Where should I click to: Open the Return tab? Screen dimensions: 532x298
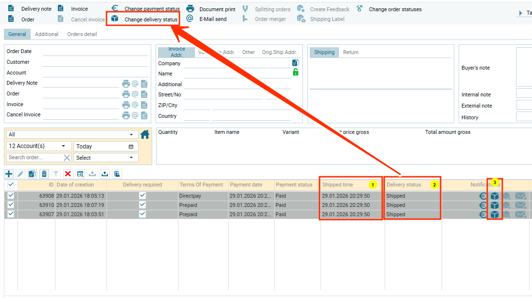pos(351,52)
